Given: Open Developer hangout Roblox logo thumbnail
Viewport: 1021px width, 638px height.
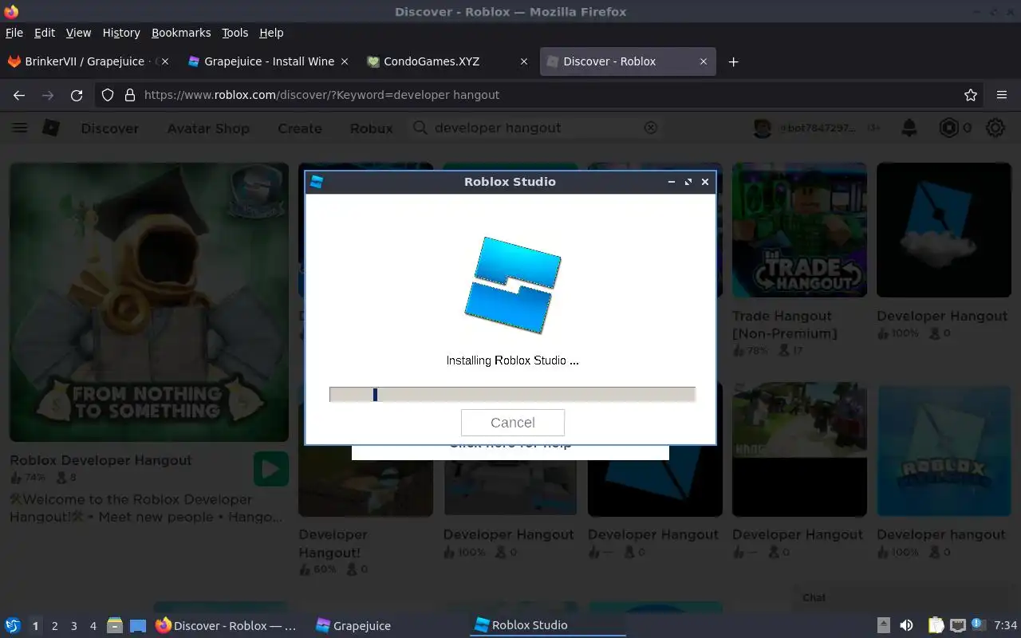Looking at the screenshot, I should coord(944,449).
